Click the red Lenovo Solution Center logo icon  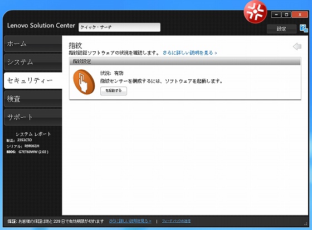coord(255,12)
